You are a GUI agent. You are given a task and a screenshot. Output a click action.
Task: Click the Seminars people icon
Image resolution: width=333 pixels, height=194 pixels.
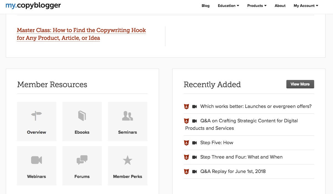[x=127, y=116]
